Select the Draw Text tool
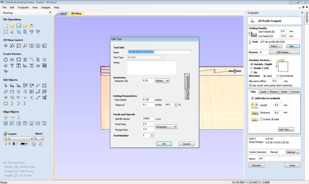The height and width of the screenshot is (184, 309). (12, 66)
